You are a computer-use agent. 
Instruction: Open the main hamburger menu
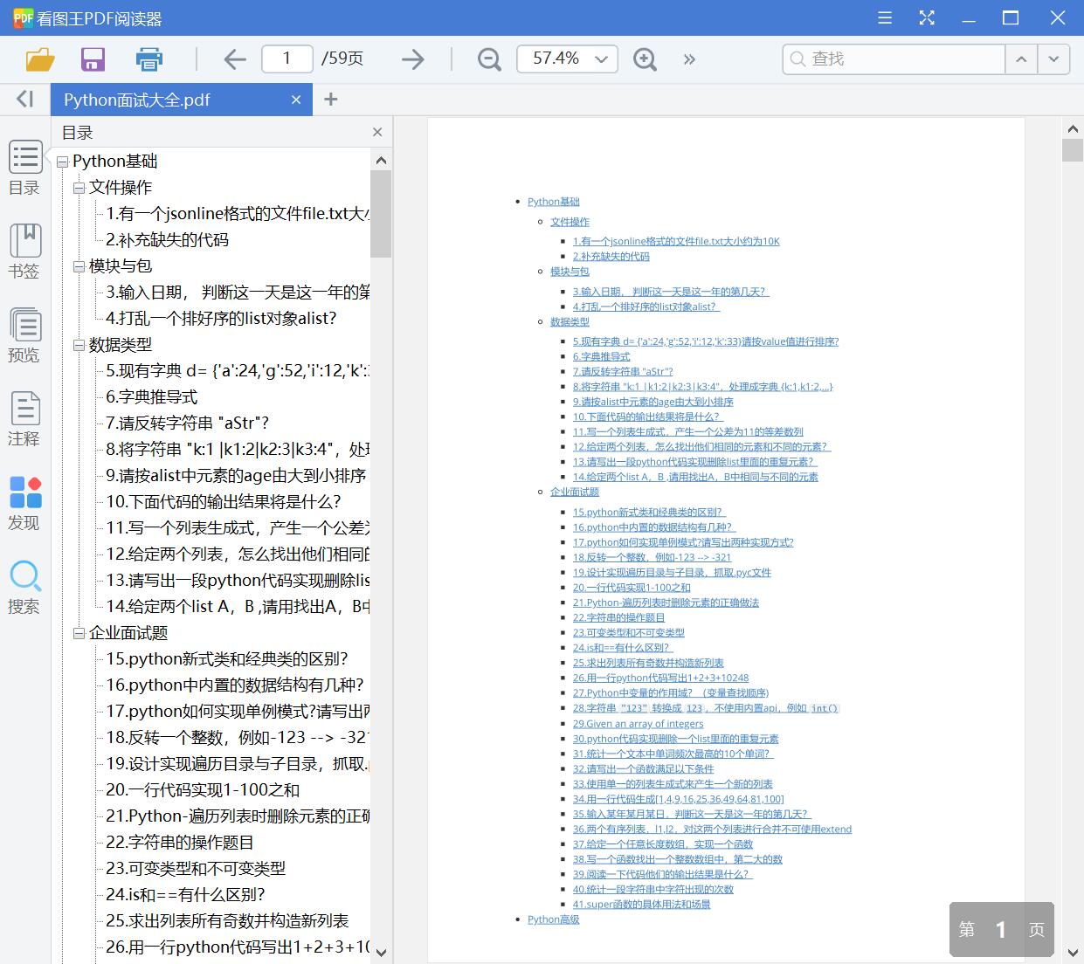click(884, 17)
